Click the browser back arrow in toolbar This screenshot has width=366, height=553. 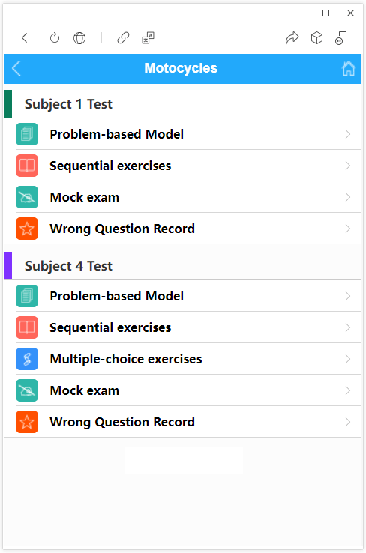point(25,37)
